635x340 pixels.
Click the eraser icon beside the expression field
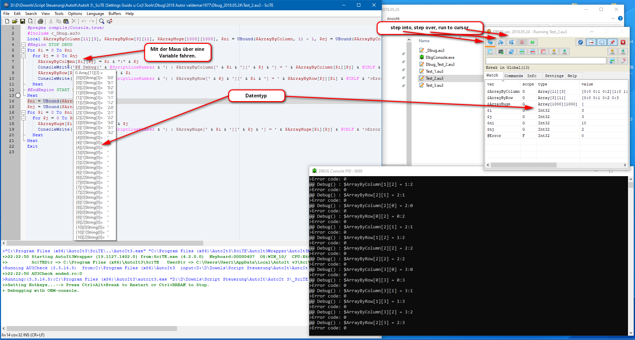pos(623,61)
